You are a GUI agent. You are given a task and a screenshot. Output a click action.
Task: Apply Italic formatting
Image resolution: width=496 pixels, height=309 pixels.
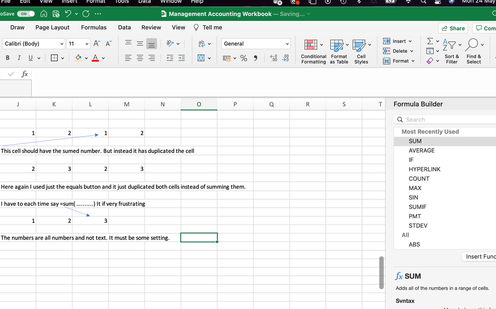pos(19,58)
